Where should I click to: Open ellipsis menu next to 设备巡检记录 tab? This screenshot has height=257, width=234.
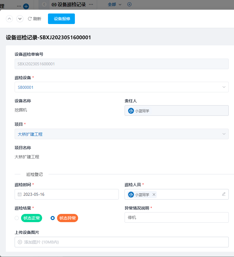coord(91,4)
